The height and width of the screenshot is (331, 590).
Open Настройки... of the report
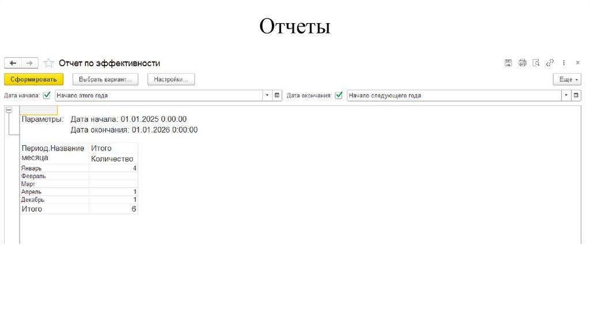click(x=171, y=80)
